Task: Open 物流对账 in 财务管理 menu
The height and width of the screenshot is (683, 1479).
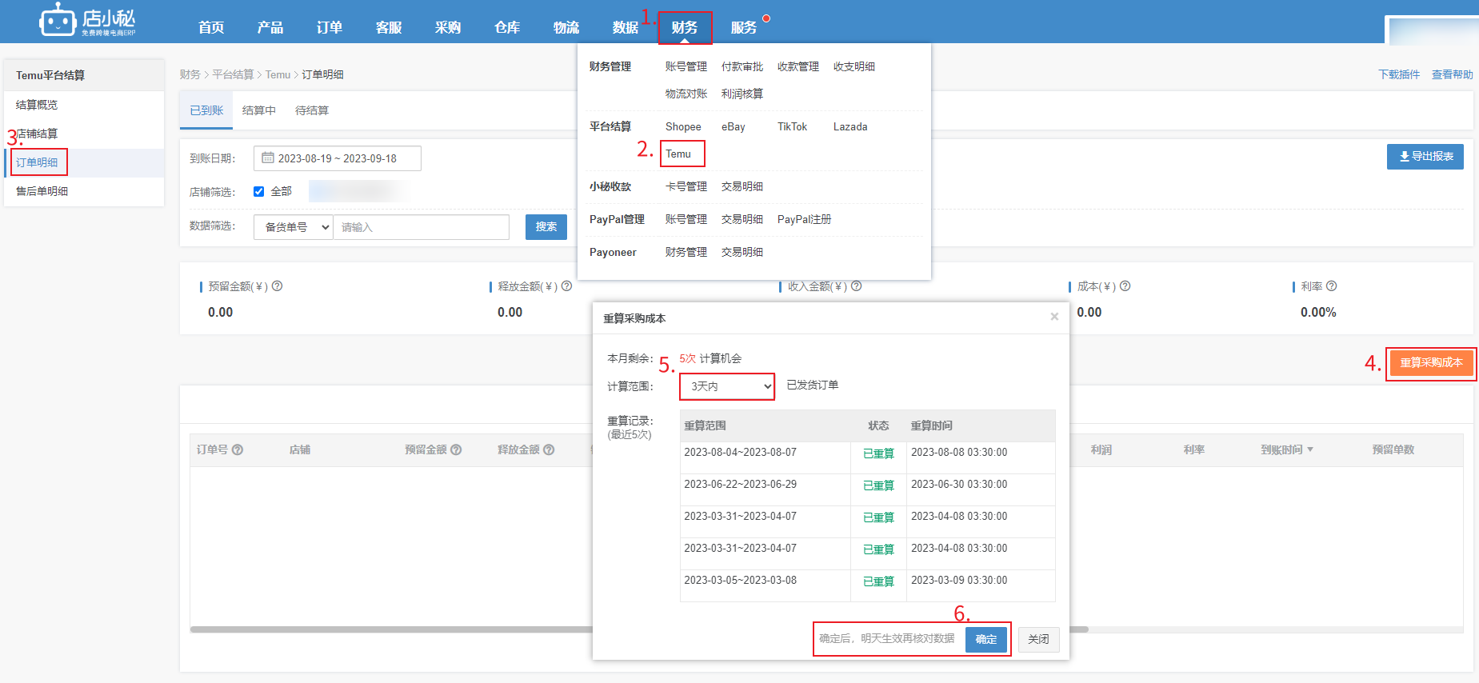Action: click(686, 94)
